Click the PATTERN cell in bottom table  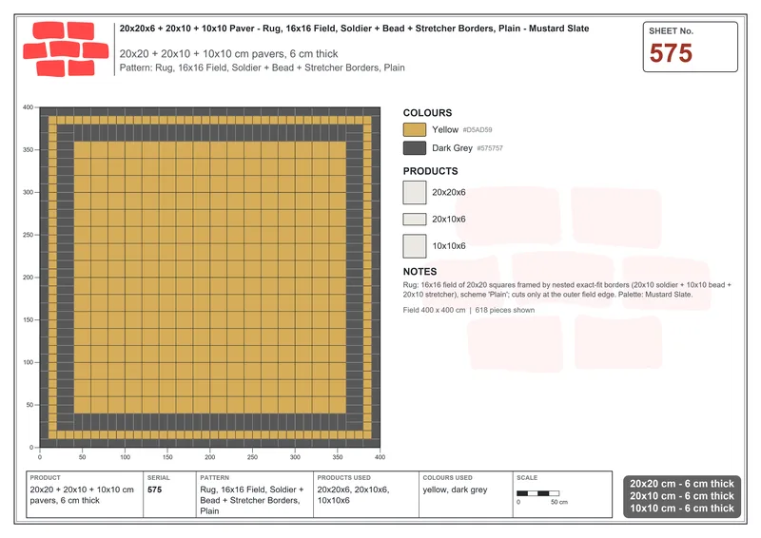point(255,494)
